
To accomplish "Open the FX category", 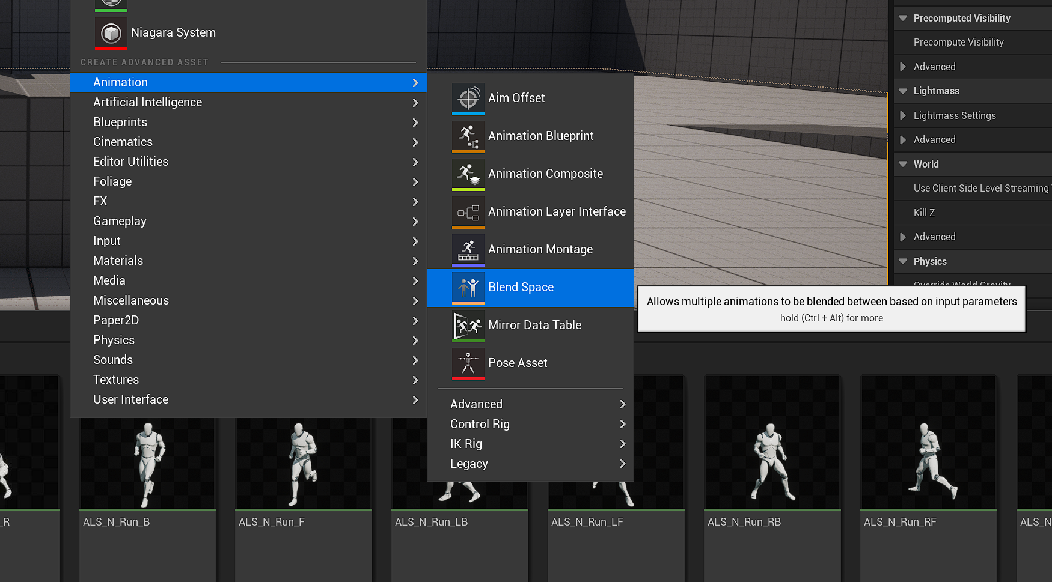I will (248, 201).
